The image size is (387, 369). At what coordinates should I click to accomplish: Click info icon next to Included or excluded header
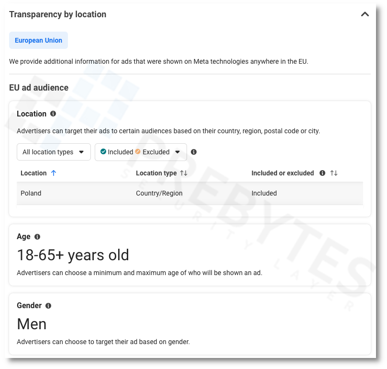322,173
